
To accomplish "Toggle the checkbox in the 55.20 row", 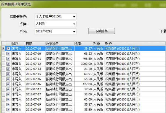I will pos(8,79).
